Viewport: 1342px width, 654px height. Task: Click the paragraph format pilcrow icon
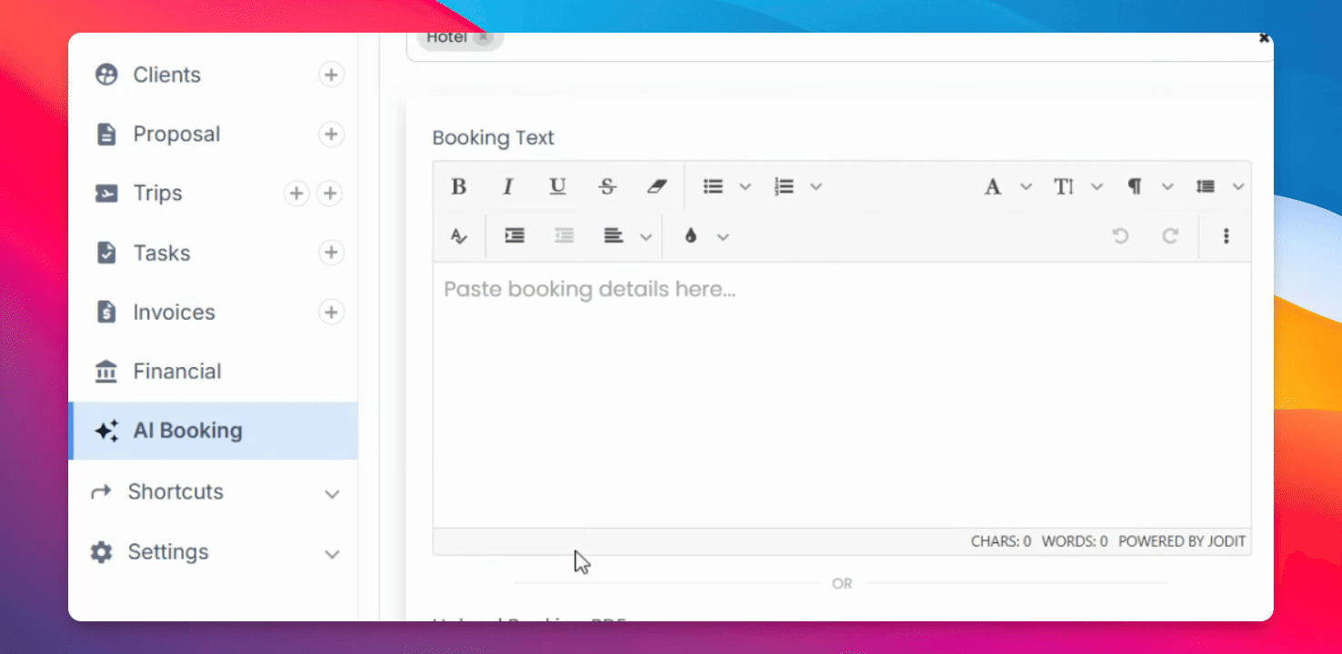[x=1135, y=186]
